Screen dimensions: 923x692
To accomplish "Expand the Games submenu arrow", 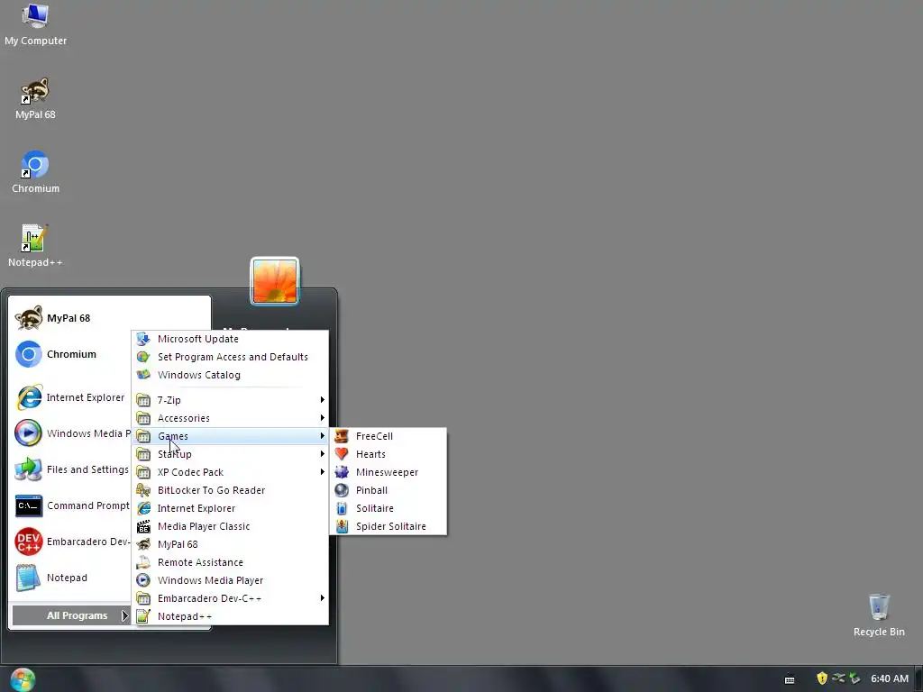I will pyautogui.click(x=322, y=436).
